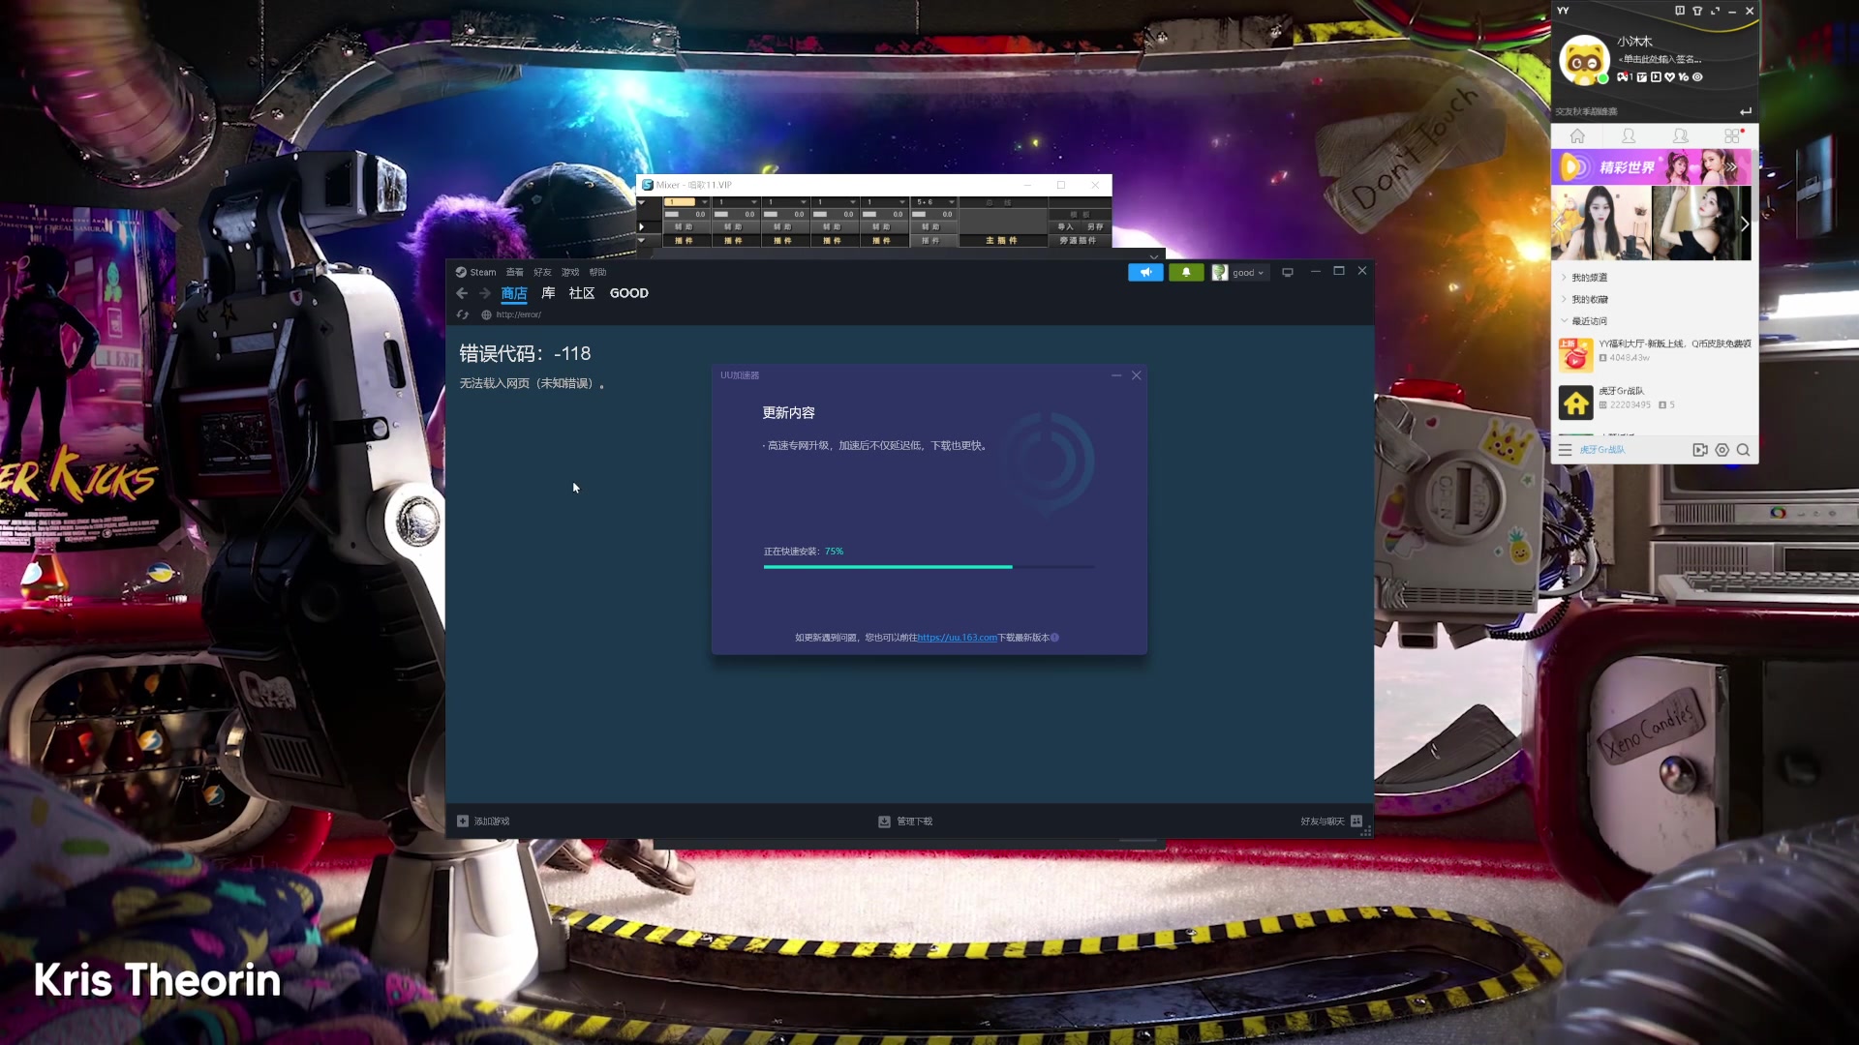The image size is (1859, 1045).
Task: Click Steam announcements megaphone button
Action: pos(1145,273)
